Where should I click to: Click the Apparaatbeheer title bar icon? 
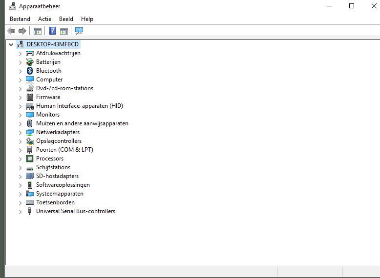click(12, 6)
